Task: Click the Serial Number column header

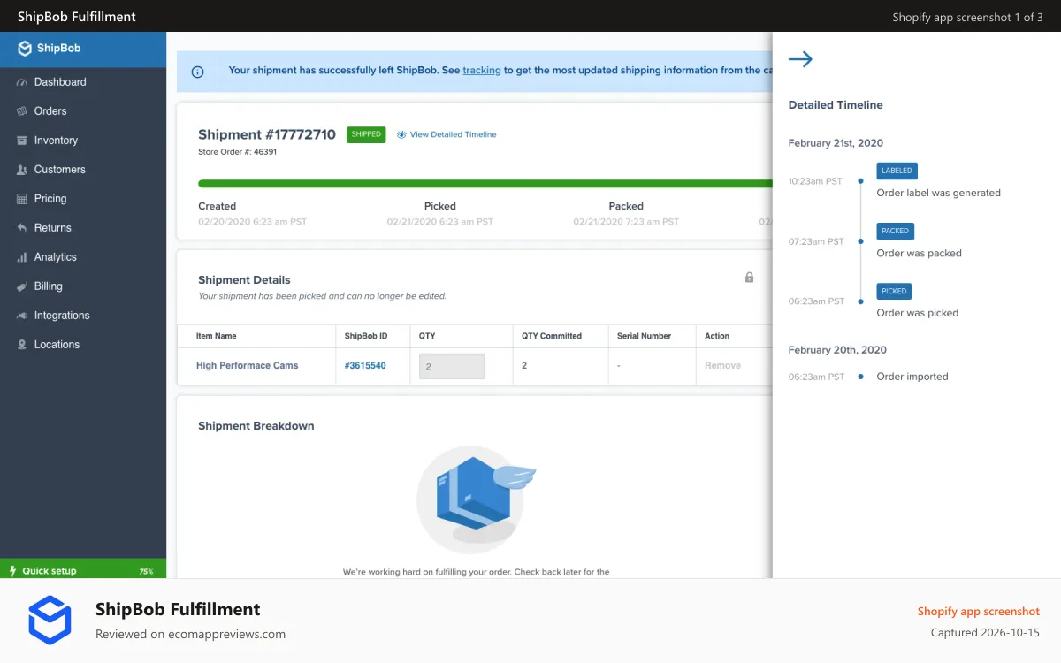Action: (644, 336)
